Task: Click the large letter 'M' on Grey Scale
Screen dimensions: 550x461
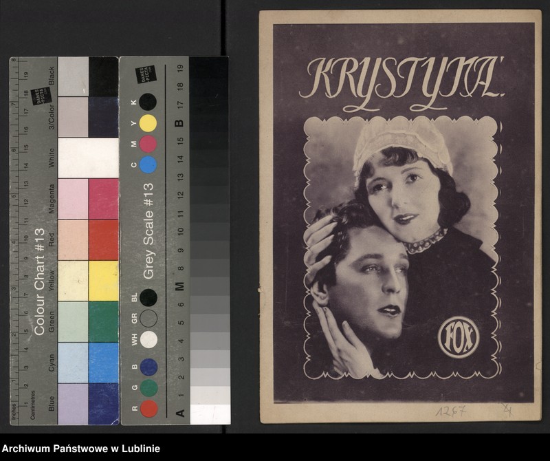Action: click(179, 286)
